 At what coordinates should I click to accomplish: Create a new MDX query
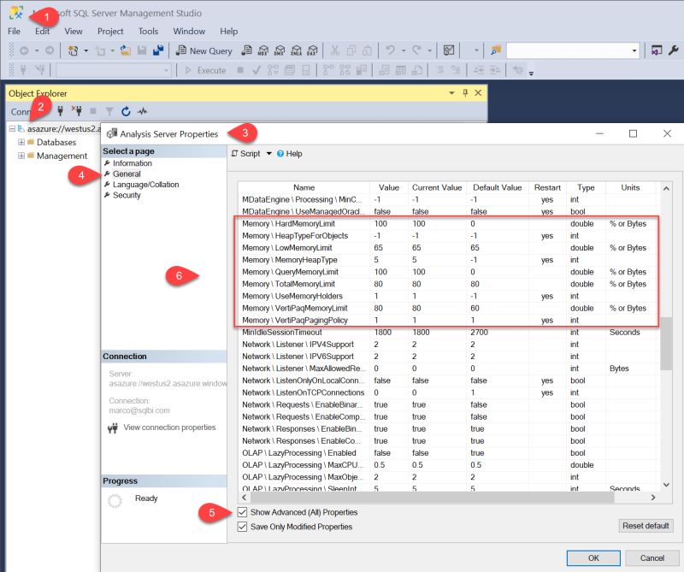pyautogui.click(x=262, y=50)
